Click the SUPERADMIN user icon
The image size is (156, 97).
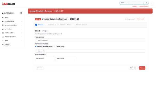click(3, 13)
